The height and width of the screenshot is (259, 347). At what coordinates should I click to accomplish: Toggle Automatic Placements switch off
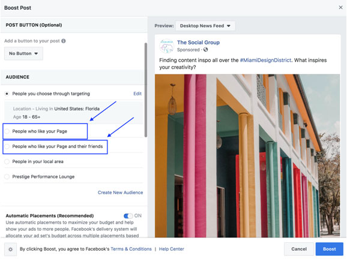tap(128, 216)
